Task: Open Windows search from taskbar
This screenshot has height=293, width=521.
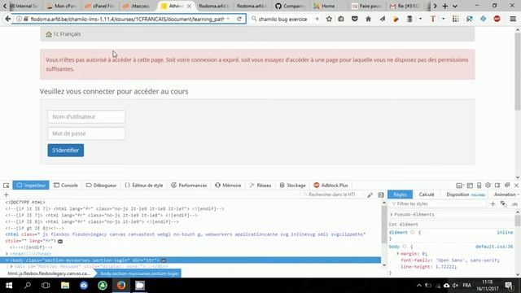Action: click(28, 286)
